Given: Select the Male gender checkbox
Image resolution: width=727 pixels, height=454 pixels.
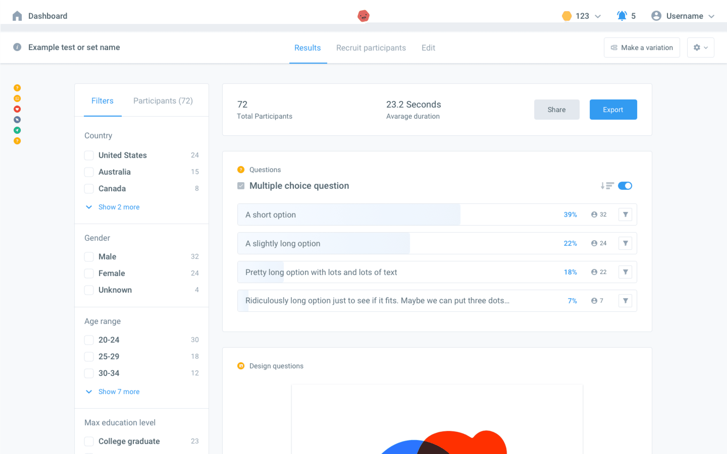Looking at the screenshot, I should pyautogui.click(x=89, y=257).
